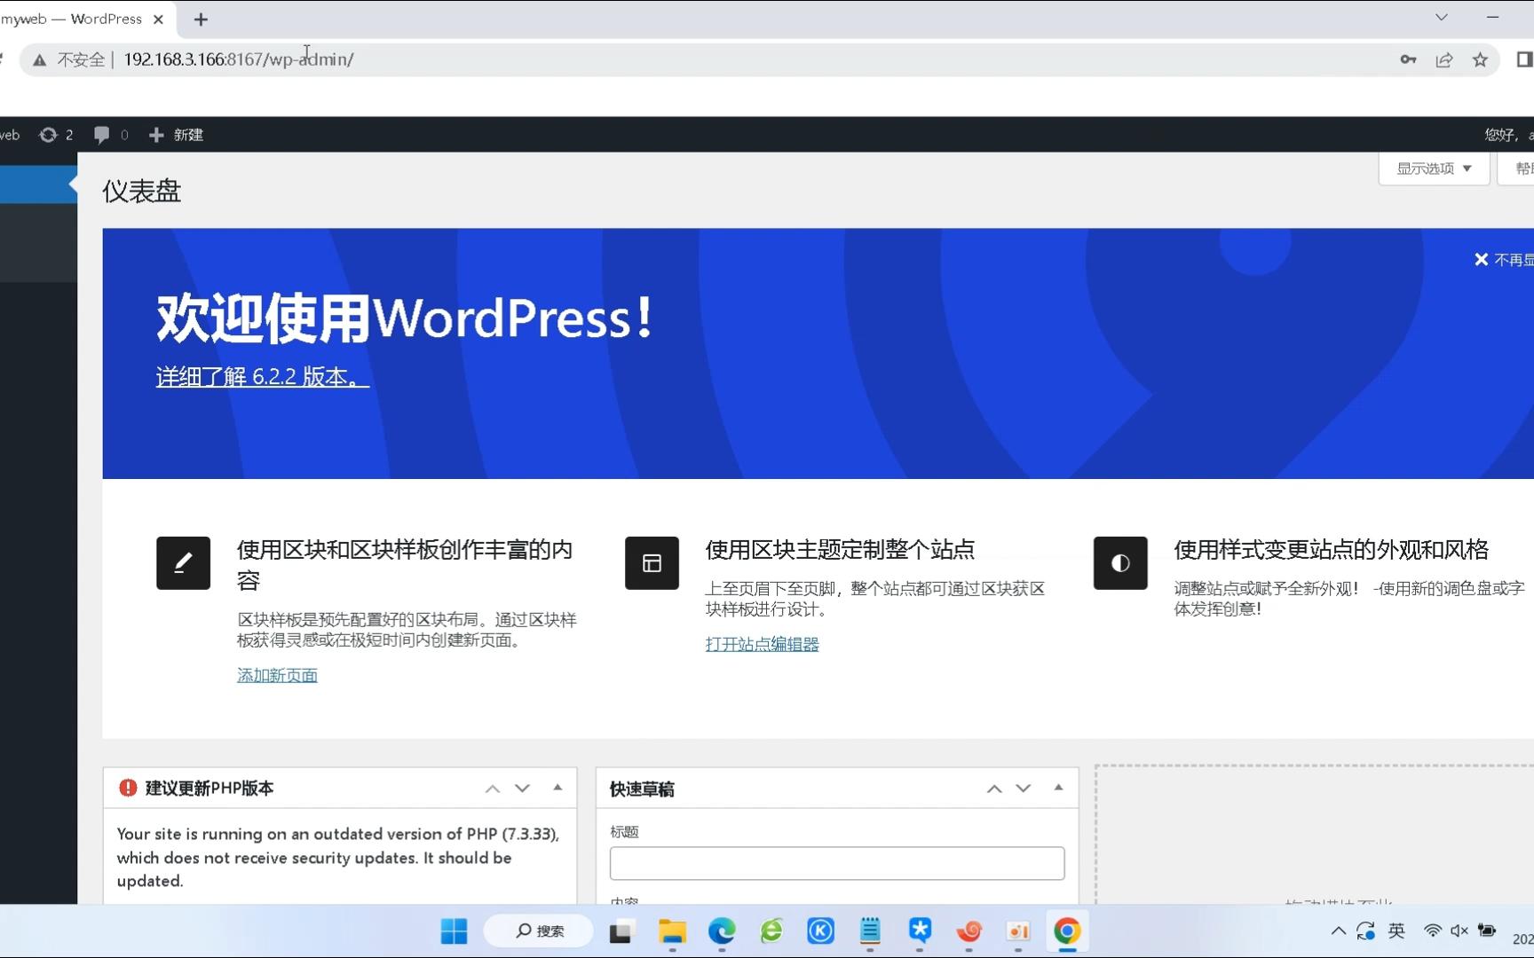Viewport: 1534px width, 958px height.
Task: Click the not-secure warning icon in address bar
Action: 39,59
